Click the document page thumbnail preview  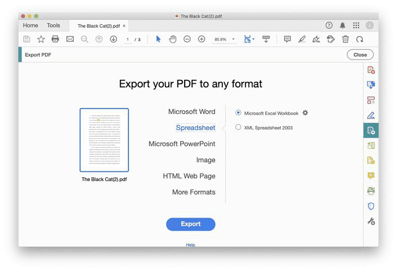pyautogui.click(x=104, y=140)
